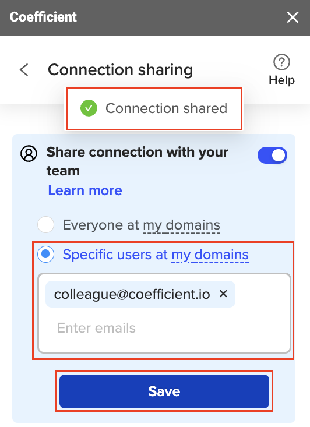
Task: Open the Learn more link
Action: click(x=85, y=190)
